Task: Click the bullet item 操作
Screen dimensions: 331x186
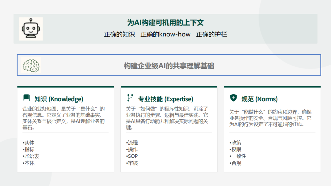Action: coord(132,149)
